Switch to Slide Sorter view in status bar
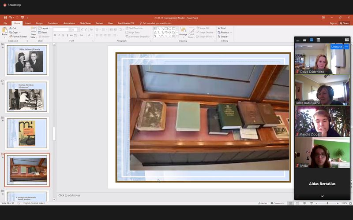Image resolution: width=353 pixels, height=220 pixels. (297, 203)
